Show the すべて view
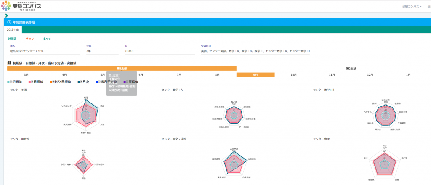 click(x=47, y=39)
